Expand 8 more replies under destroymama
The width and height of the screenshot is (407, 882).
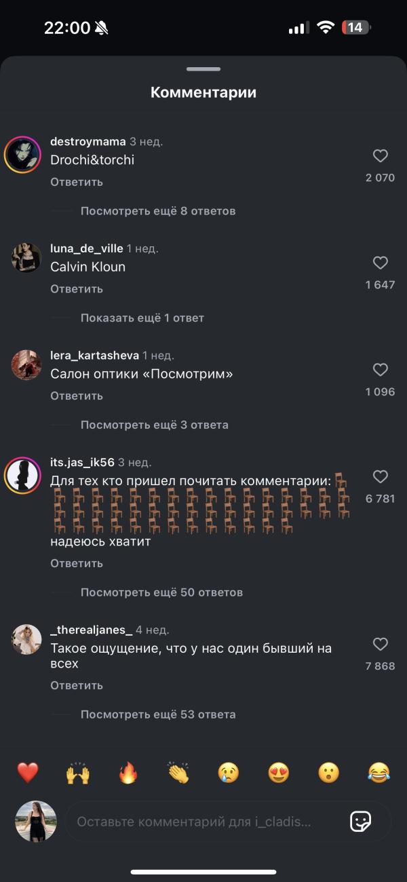(158, 211)
